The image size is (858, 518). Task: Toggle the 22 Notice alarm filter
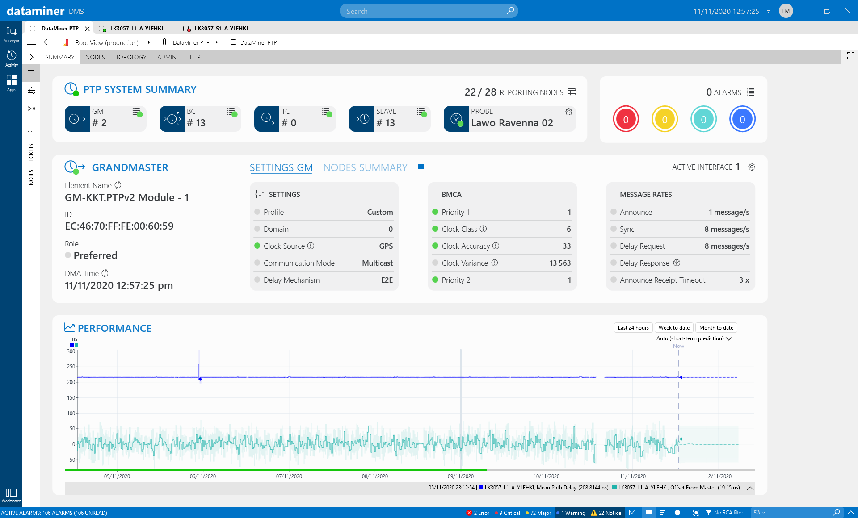click(x=606, y=513)
